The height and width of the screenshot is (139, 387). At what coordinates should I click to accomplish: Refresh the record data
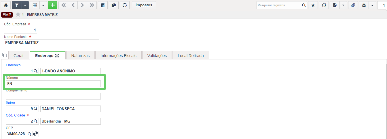coord(124,5)
